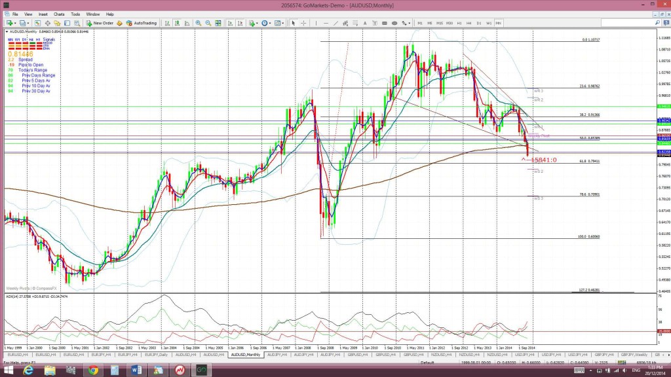The image size is (671, 377).
Task: Select the crosshair cursor tool
Action: 303,23
